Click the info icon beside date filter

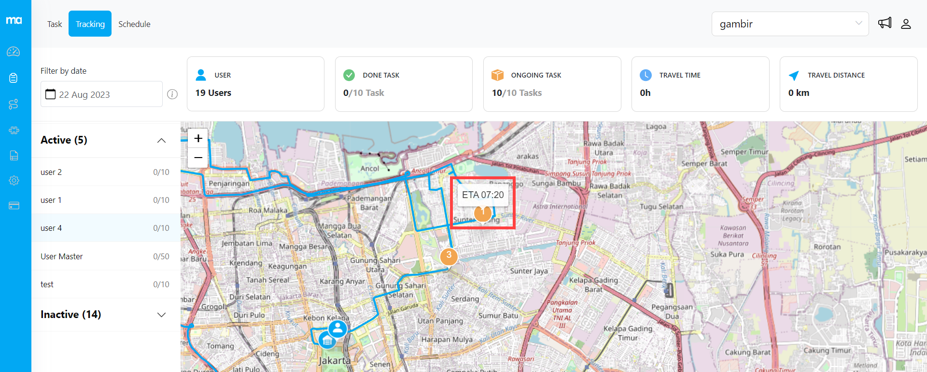(x=172, y=94)
